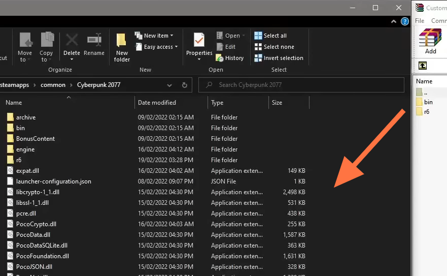Select the r6 folder icon in Explorer
The height and width of the screenshot is (276, 447).
click(10, 160)
